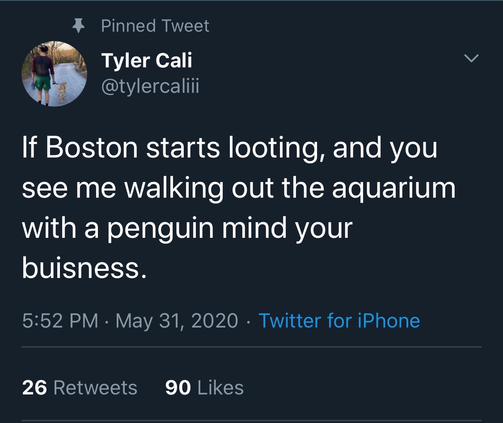Click the 5:52 PM timestamp
The image size is (503, 423).
pos(60,320)
